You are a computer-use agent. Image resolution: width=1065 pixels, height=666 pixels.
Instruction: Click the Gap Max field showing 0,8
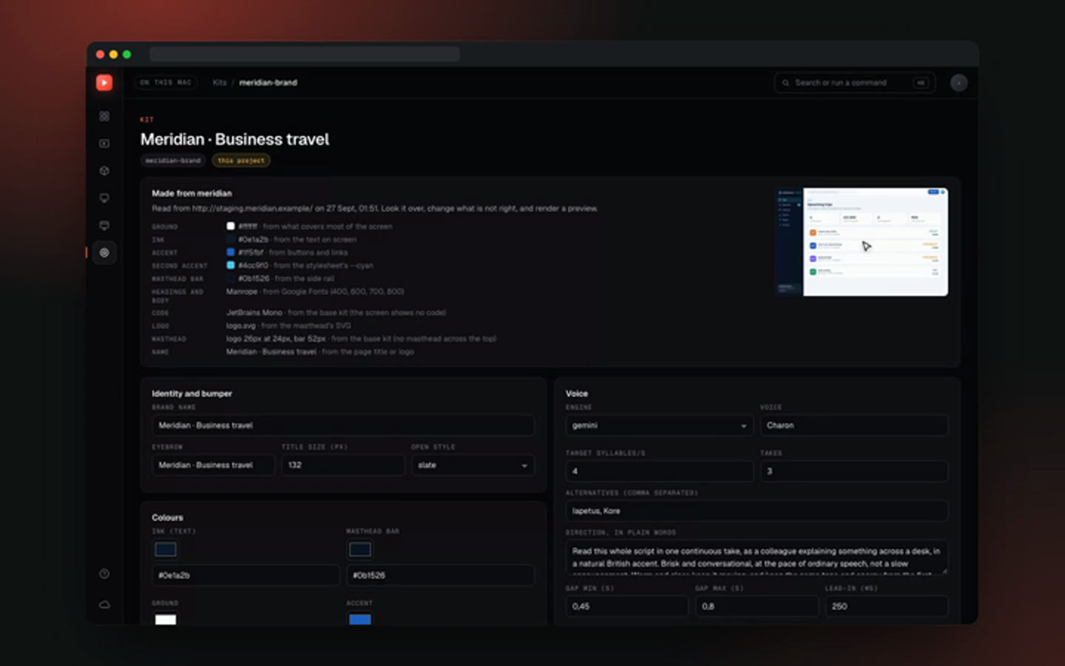757,606
